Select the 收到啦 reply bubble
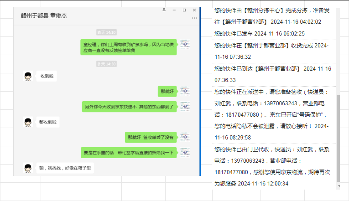 point(47,76)
